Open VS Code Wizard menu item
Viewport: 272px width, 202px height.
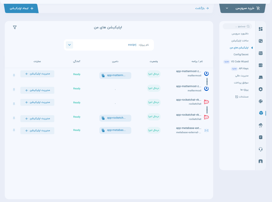point(239,61)
